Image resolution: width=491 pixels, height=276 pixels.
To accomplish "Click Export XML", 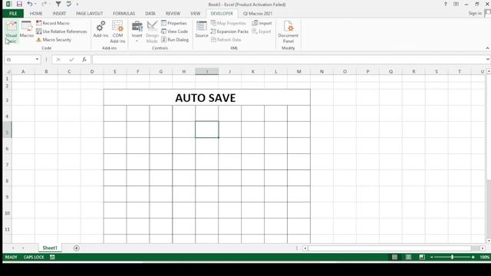I will click(262, 31).
